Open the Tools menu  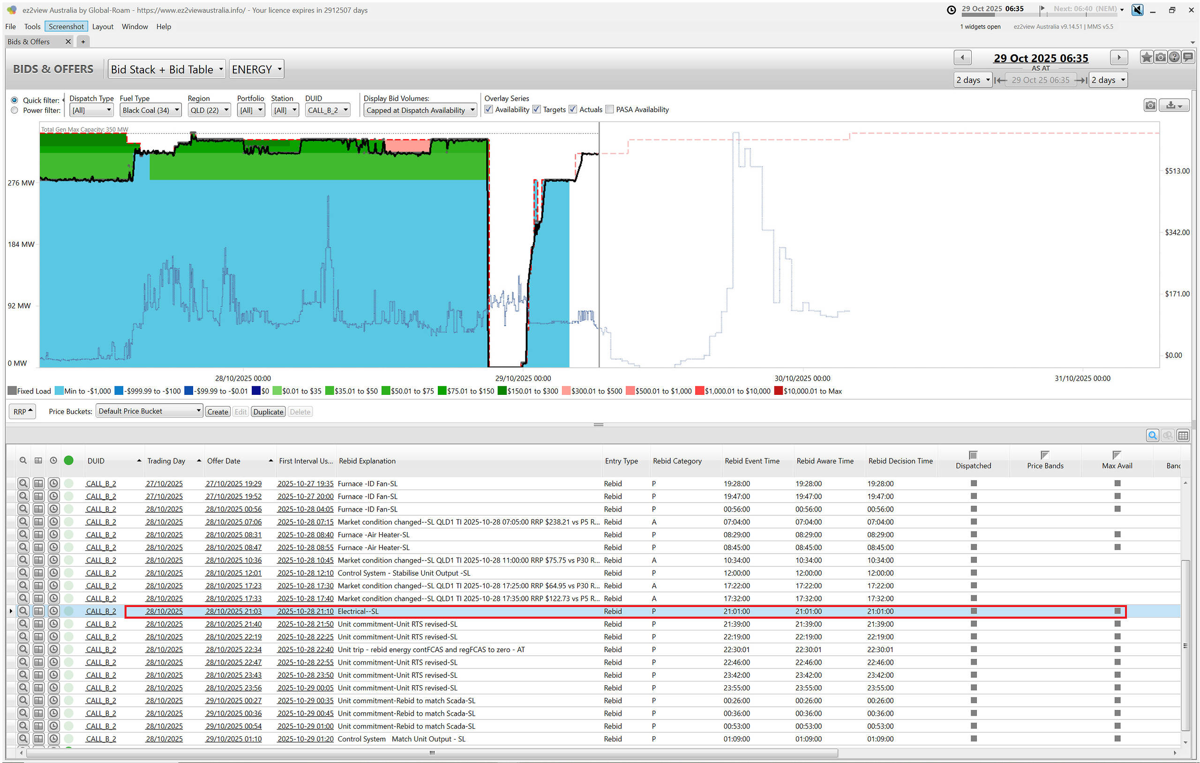point(32,26)
